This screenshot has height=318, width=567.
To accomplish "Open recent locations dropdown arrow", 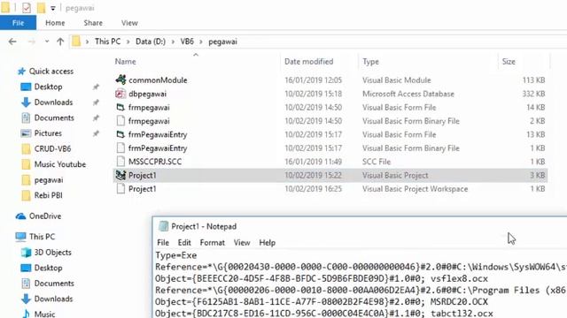I will (47, 42).
